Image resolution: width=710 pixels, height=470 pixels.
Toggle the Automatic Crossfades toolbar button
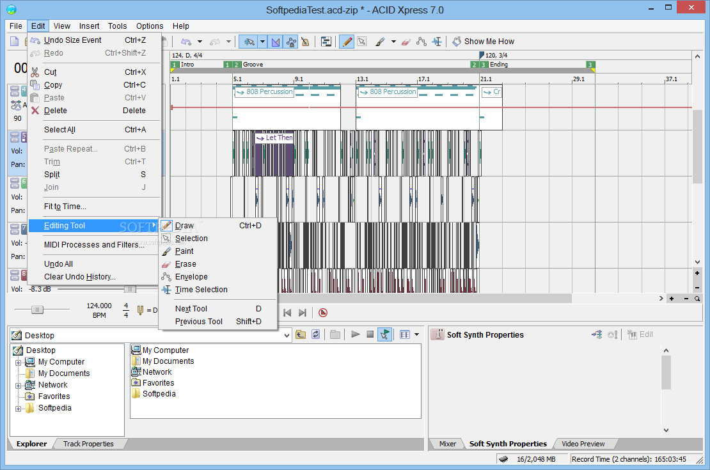[276, 42]
